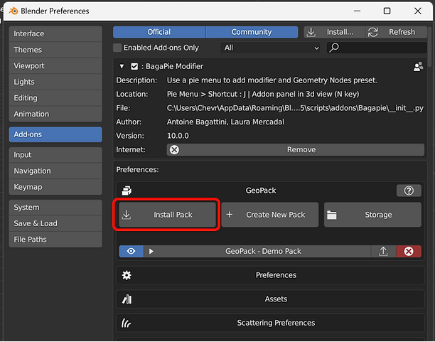Filter add-ons by Community support level
The image size is (435, 342).
tap(252, 32)
